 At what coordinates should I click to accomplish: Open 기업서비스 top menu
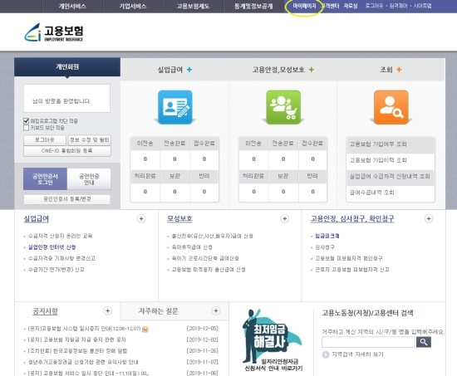pos(133,6)
